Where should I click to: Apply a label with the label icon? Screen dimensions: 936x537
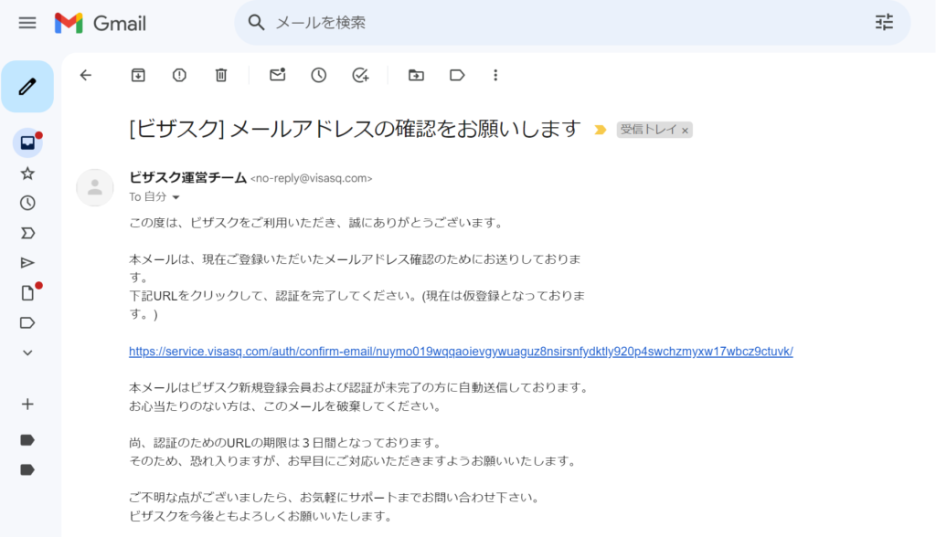tap(457, 75)
